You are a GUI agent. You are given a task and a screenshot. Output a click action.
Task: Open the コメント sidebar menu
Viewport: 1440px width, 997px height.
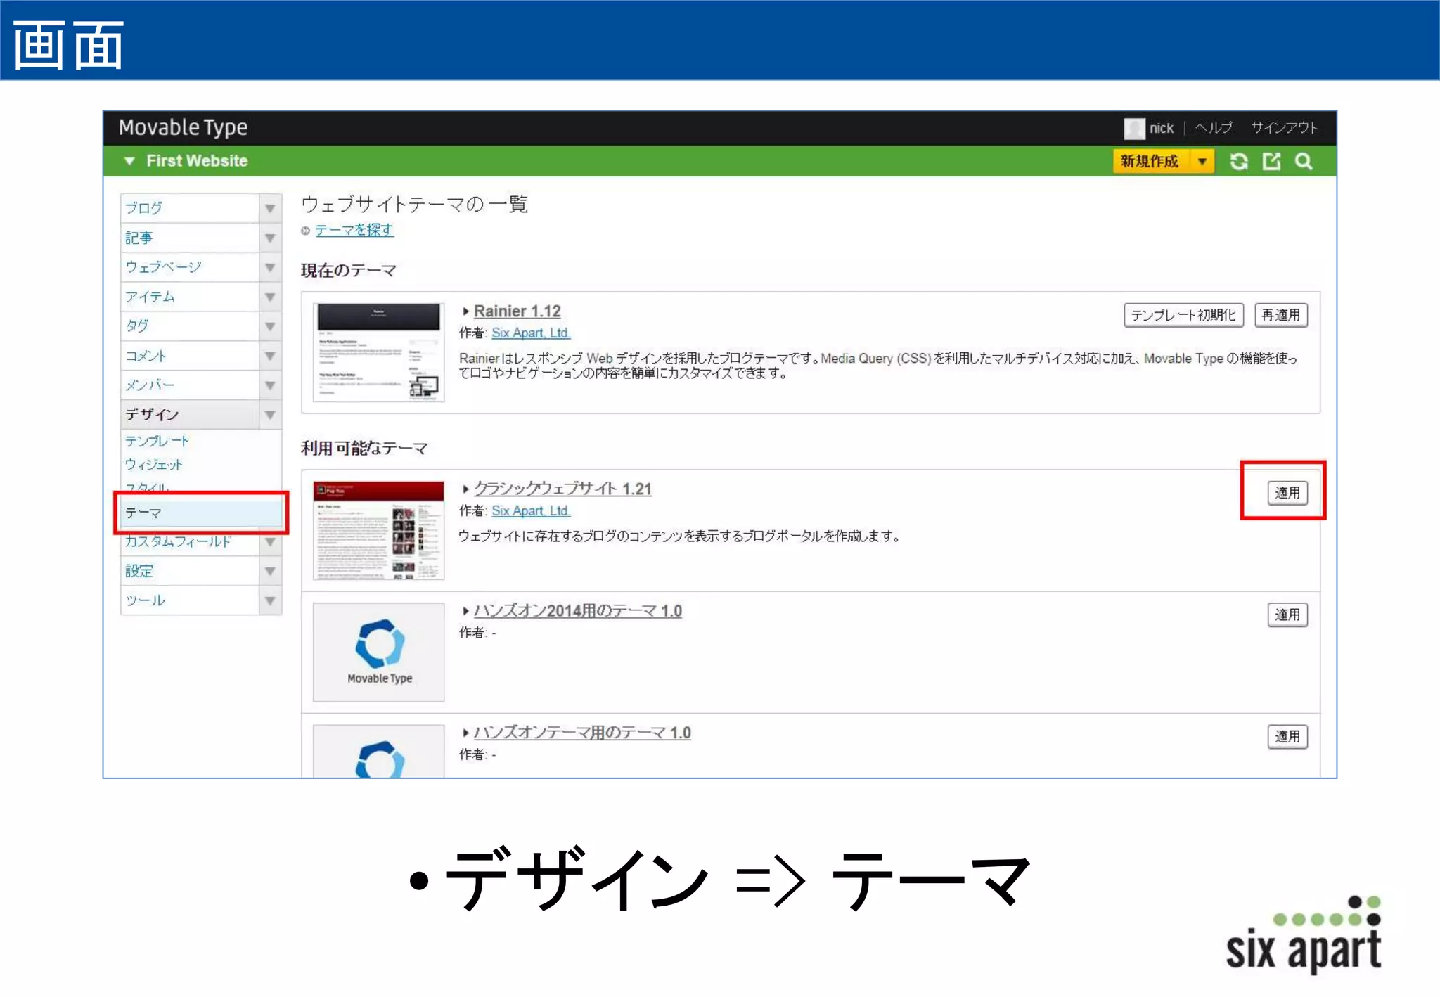190,356
